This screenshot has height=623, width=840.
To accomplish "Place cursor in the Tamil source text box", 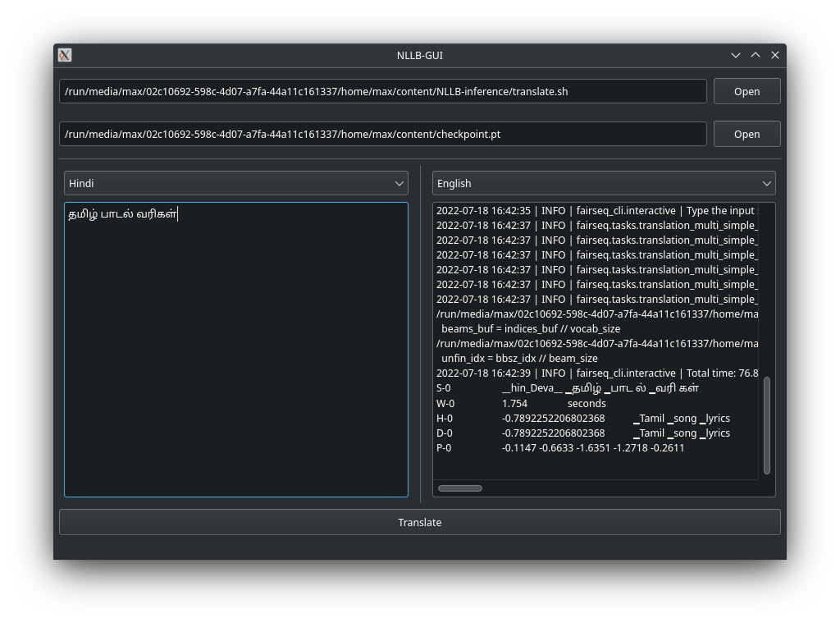I will (x=235, y=345).
